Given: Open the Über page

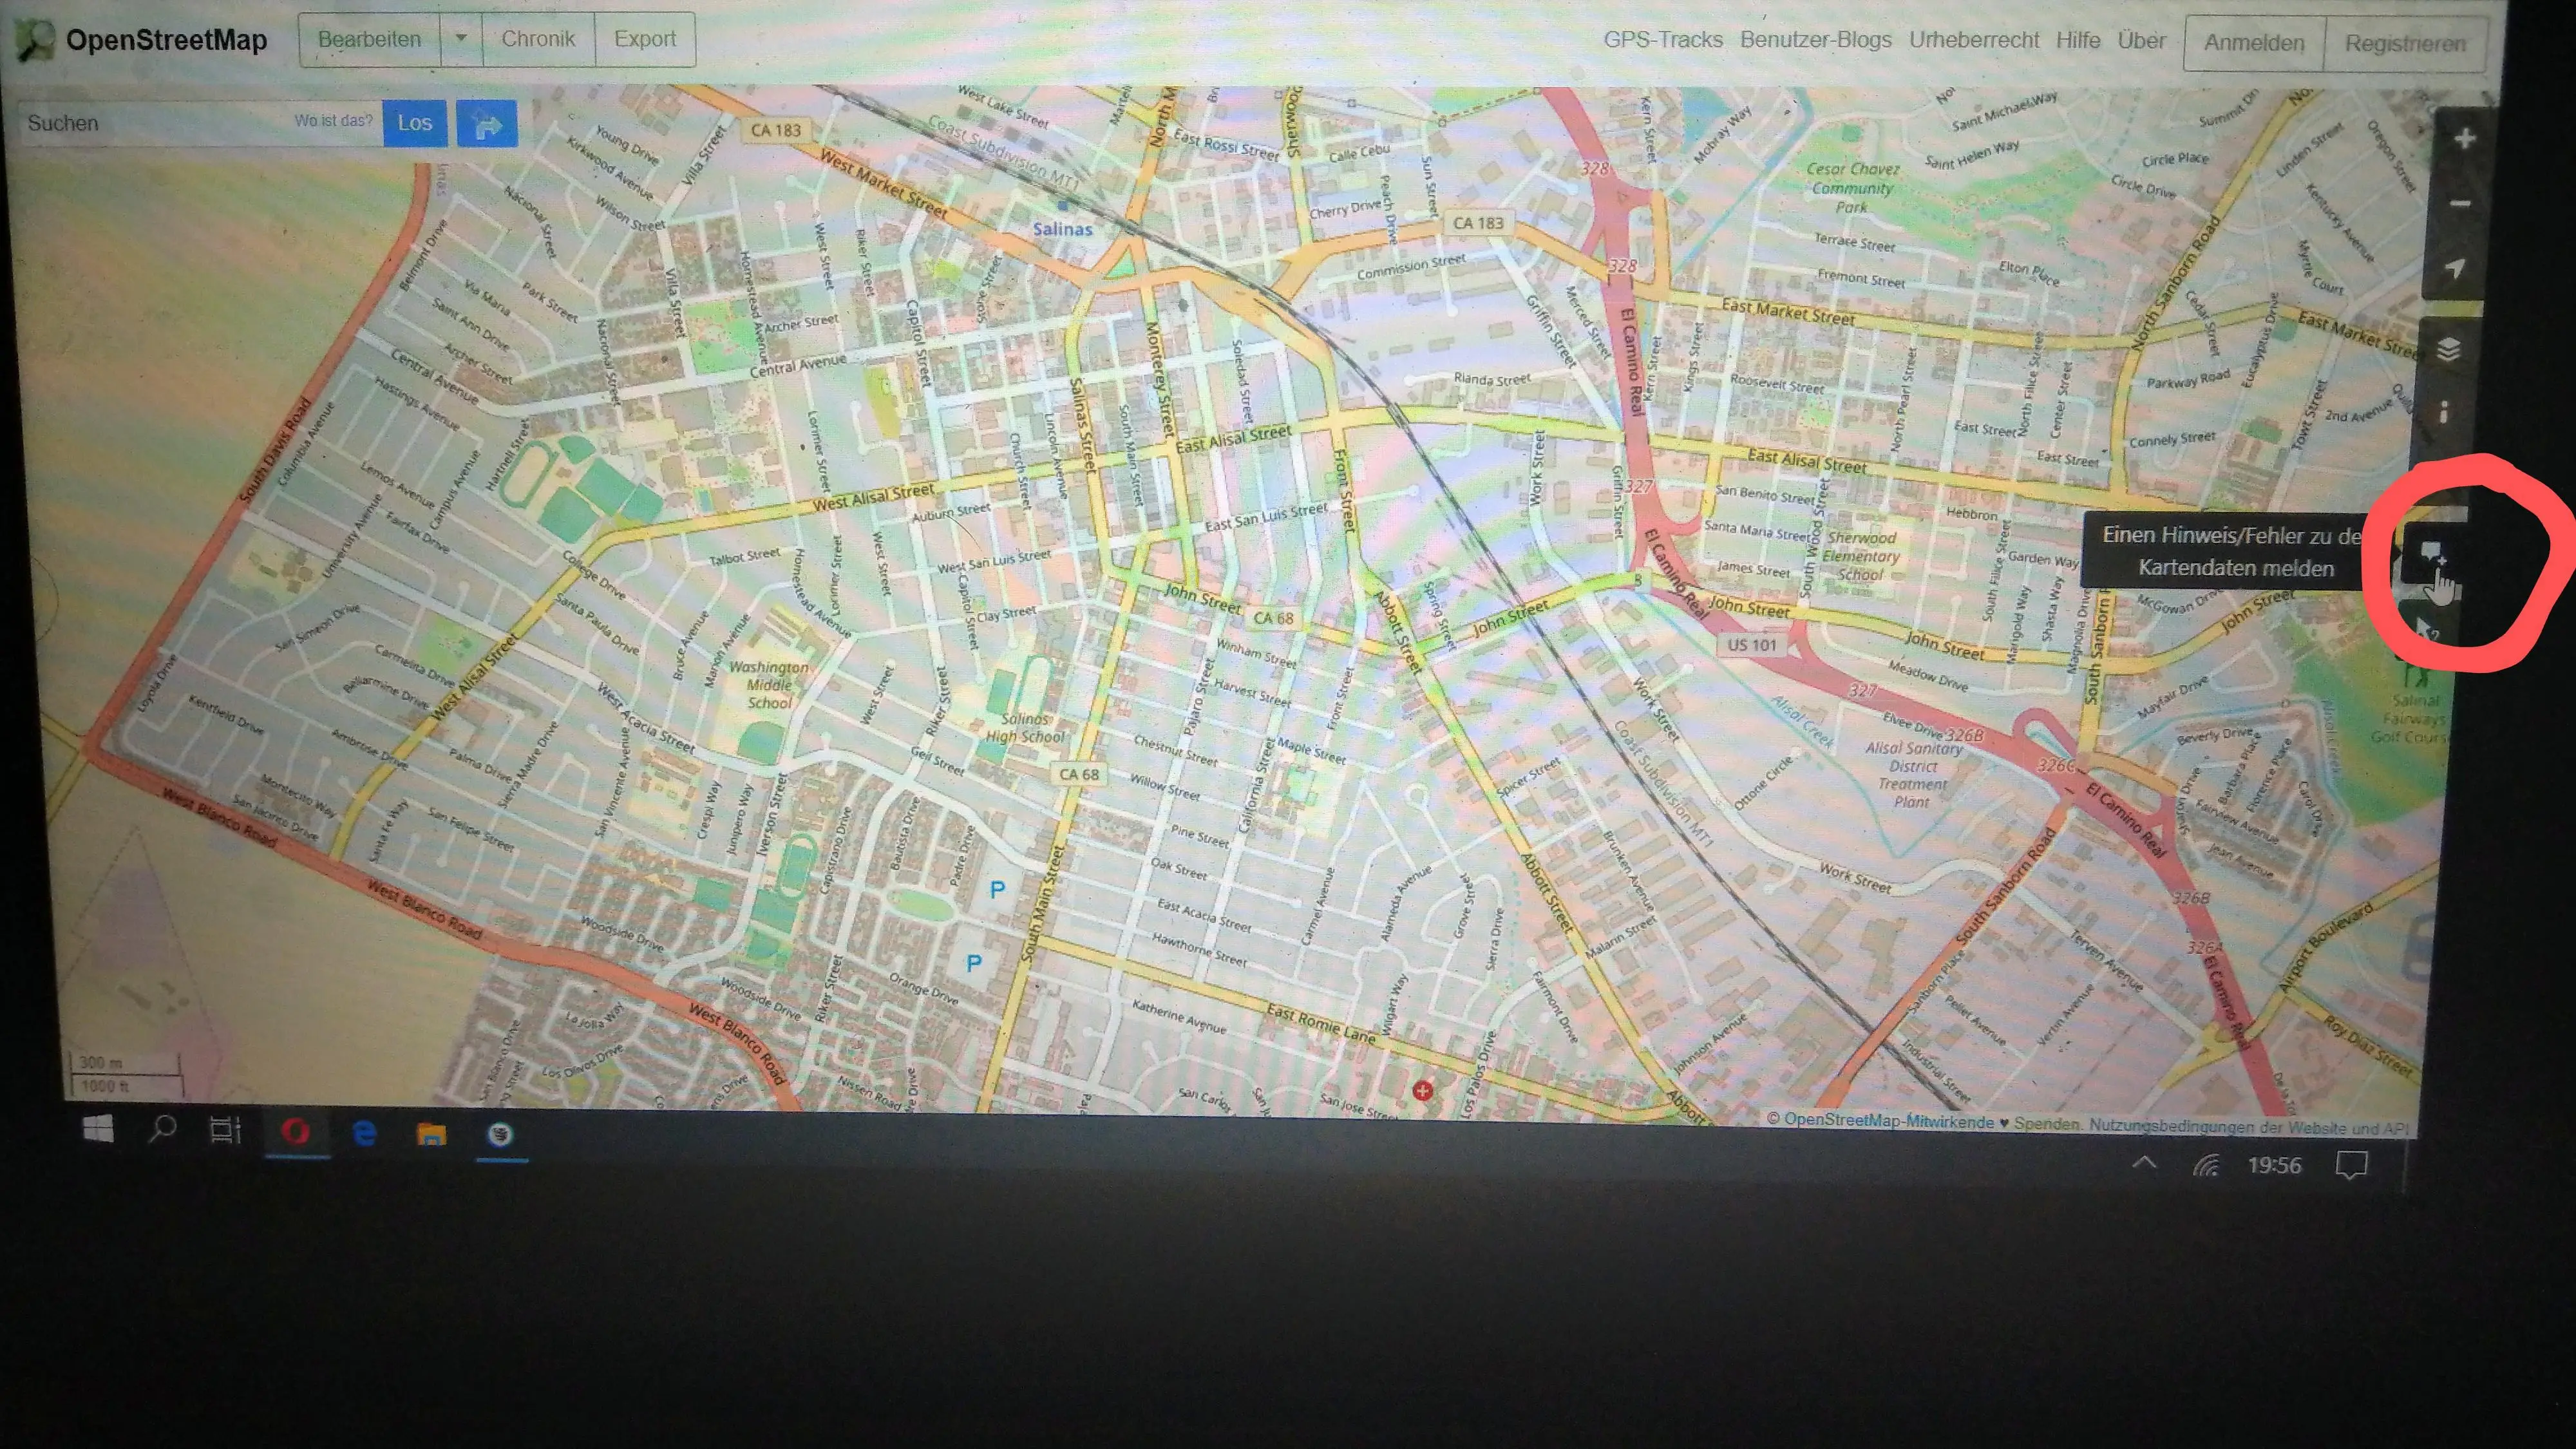Looking at the screenshot, I should click(2141, 41).
